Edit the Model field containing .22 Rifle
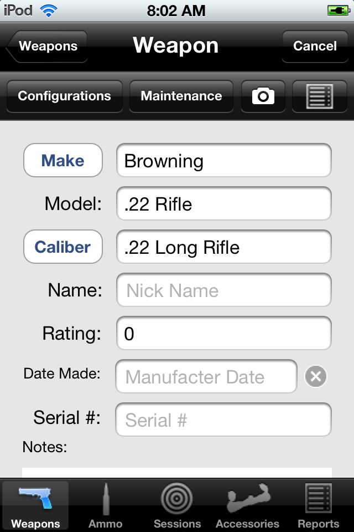Screen dimensions: 354x532 click(x=223, y=204)
